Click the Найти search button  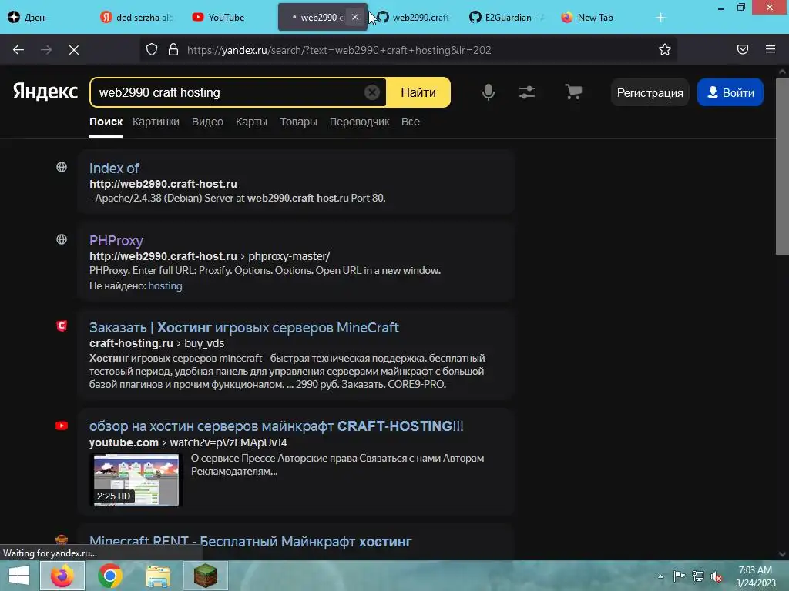click(x=418, y=92)
